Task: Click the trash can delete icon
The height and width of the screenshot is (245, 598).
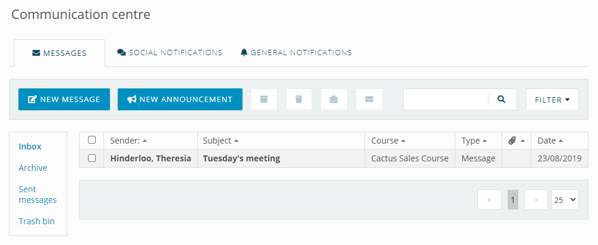Action: tap(298, 99)
